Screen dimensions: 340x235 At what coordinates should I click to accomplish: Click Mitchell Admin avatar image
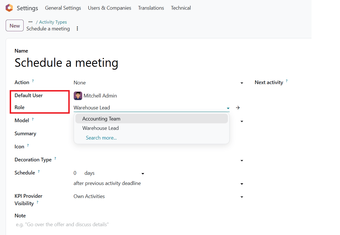coord(78,96)
